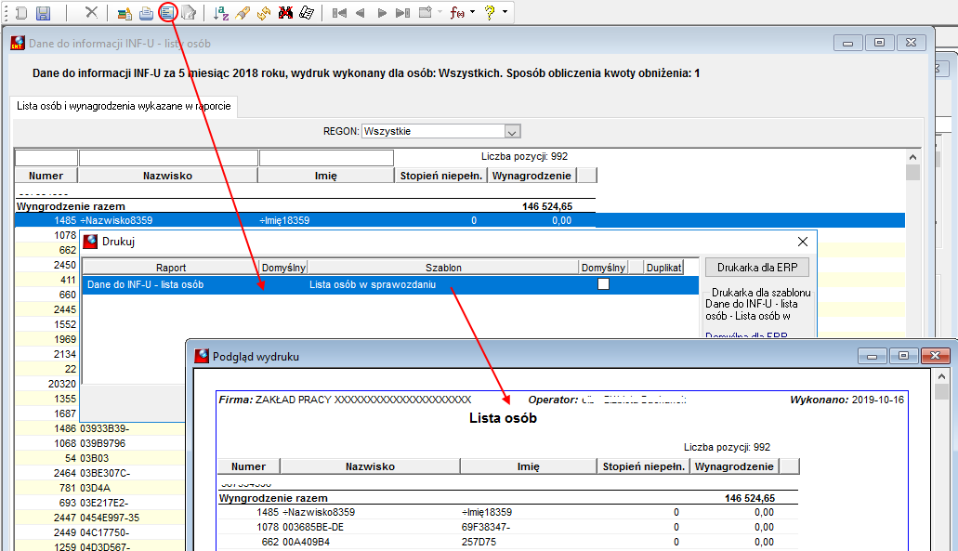Click the crossed-out binoculars icon

point(285,13)
